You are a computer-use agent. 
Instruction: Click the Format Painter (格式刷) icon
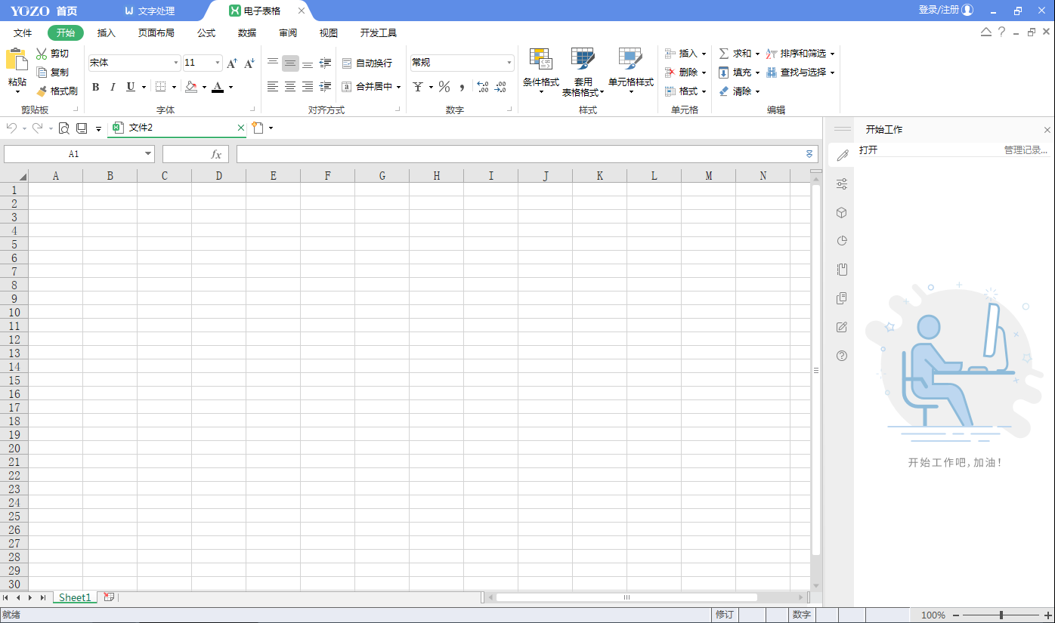(42, 91)
